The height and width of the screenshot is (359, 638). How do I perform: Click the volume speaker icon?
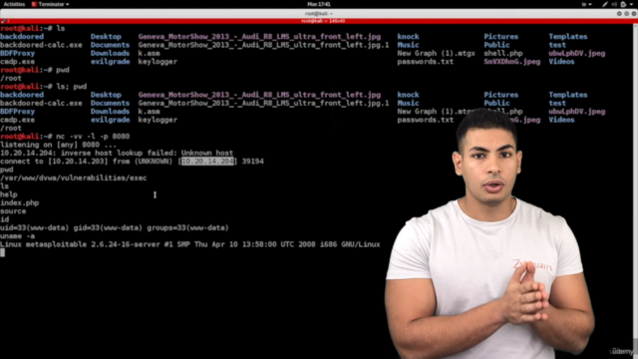[x=614, y=4]
